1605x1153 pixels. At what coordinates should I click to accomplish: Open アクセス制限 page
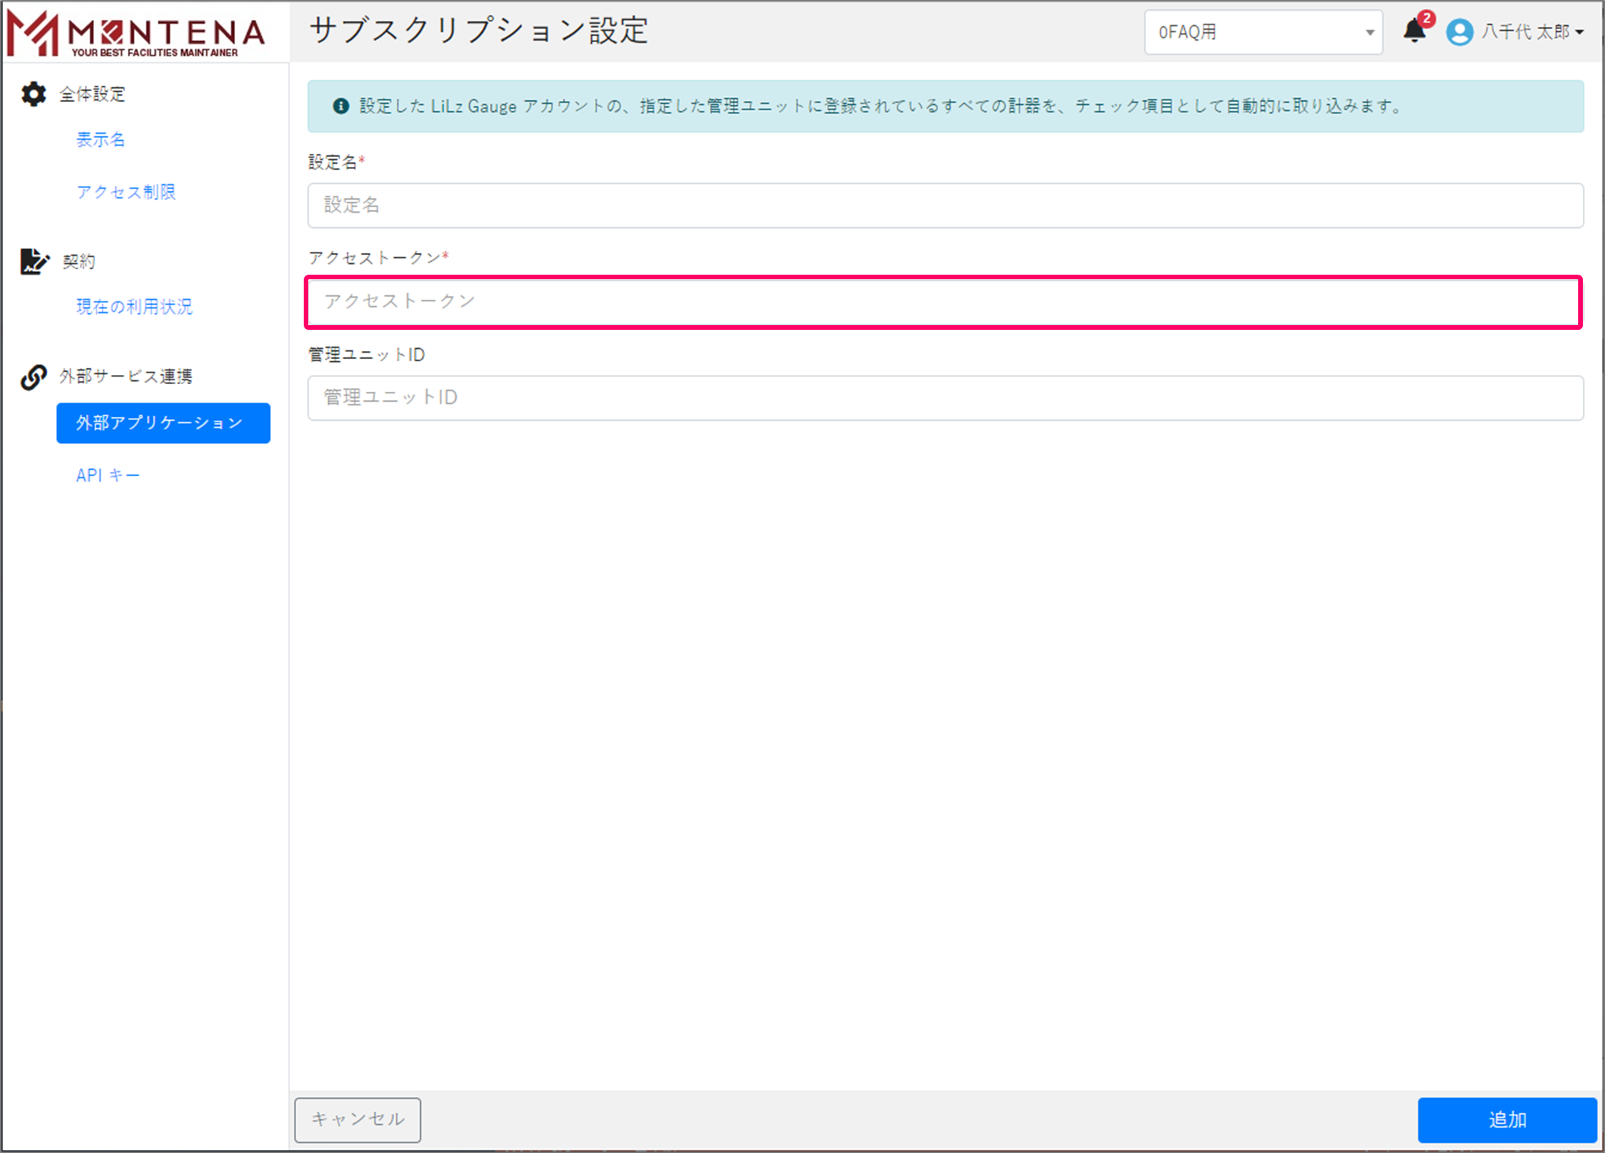point(125,192)
